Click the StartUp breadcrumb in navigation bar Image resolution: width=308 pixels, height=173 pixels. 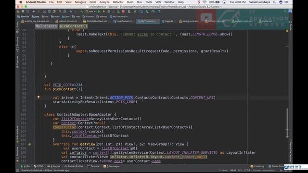click(23, 17)
